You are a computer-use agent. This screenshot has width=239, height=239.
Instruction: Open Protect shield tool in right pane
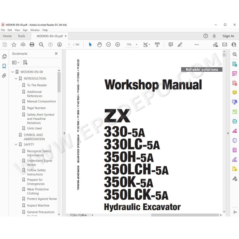pyautogui.click(x=235, y=140)
